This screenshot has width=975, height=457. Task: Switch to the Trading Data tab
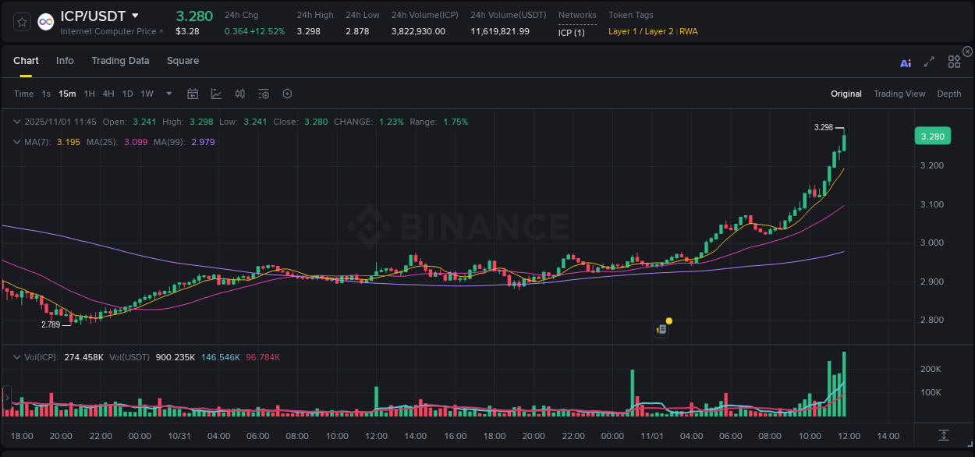[x=120, y=61]
